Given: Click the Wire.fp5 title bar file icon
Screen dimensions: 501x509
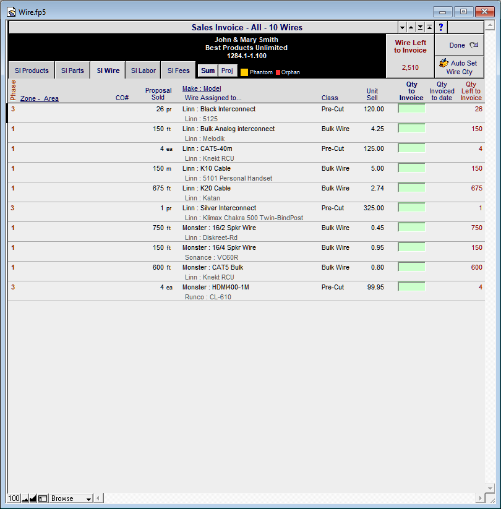Looking at the screenshot, I should 11,12.
